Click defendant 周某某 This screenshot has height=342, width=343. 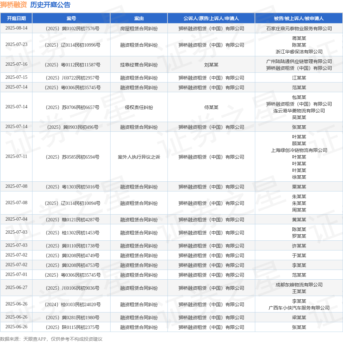point(299,210)
